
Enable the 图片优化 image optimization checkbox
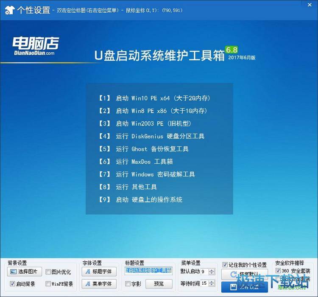(48, 272)
